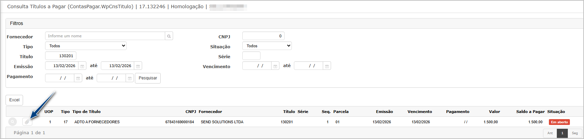Open the Vencimento end date calendar
Screen dimensions: 584x139
pos(327,66)
